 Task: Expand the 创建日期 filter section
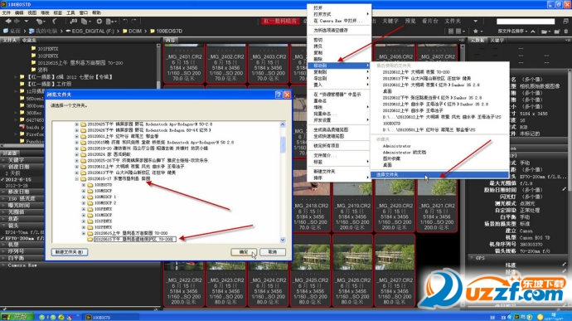coord(3,167)
